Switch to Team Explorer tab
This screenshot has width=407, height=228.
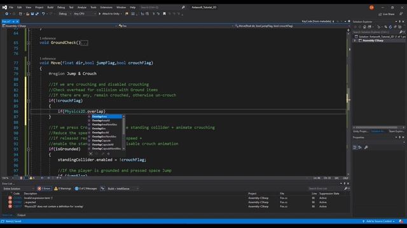click(396, 131)
